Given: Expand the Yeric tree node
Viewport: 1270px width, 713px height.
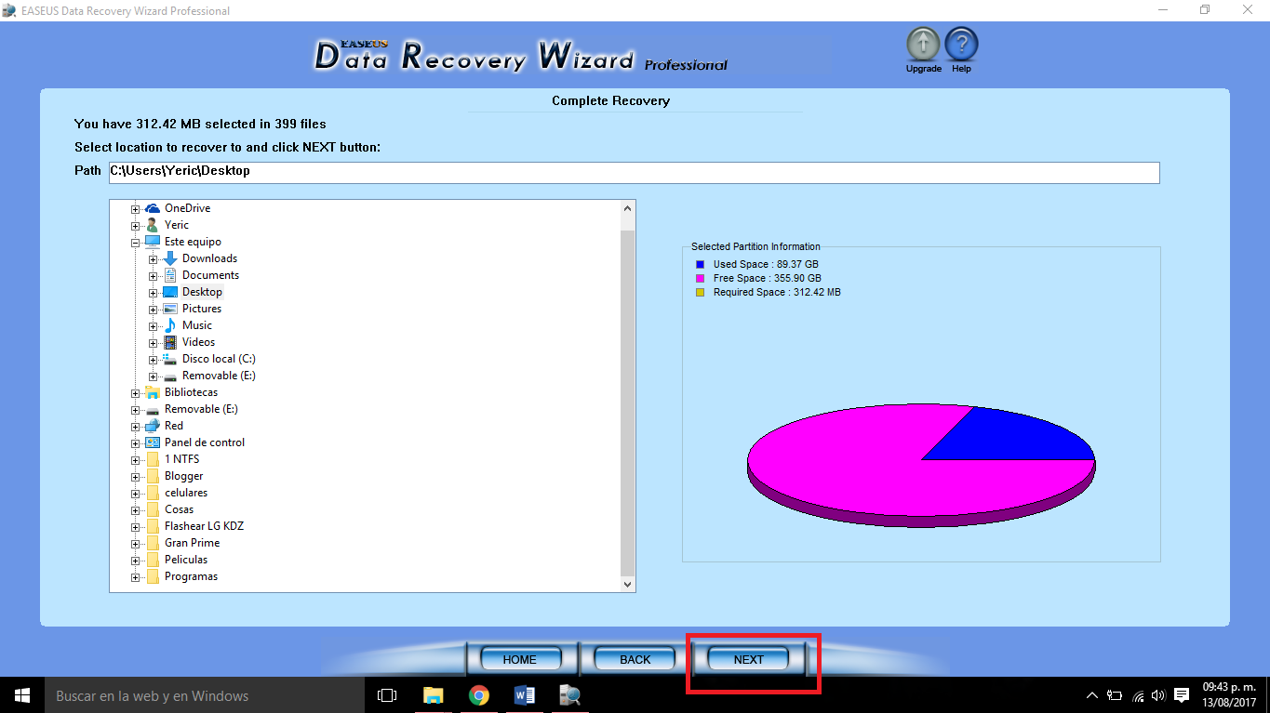Looking at the screenshot, I should (136, 225).
